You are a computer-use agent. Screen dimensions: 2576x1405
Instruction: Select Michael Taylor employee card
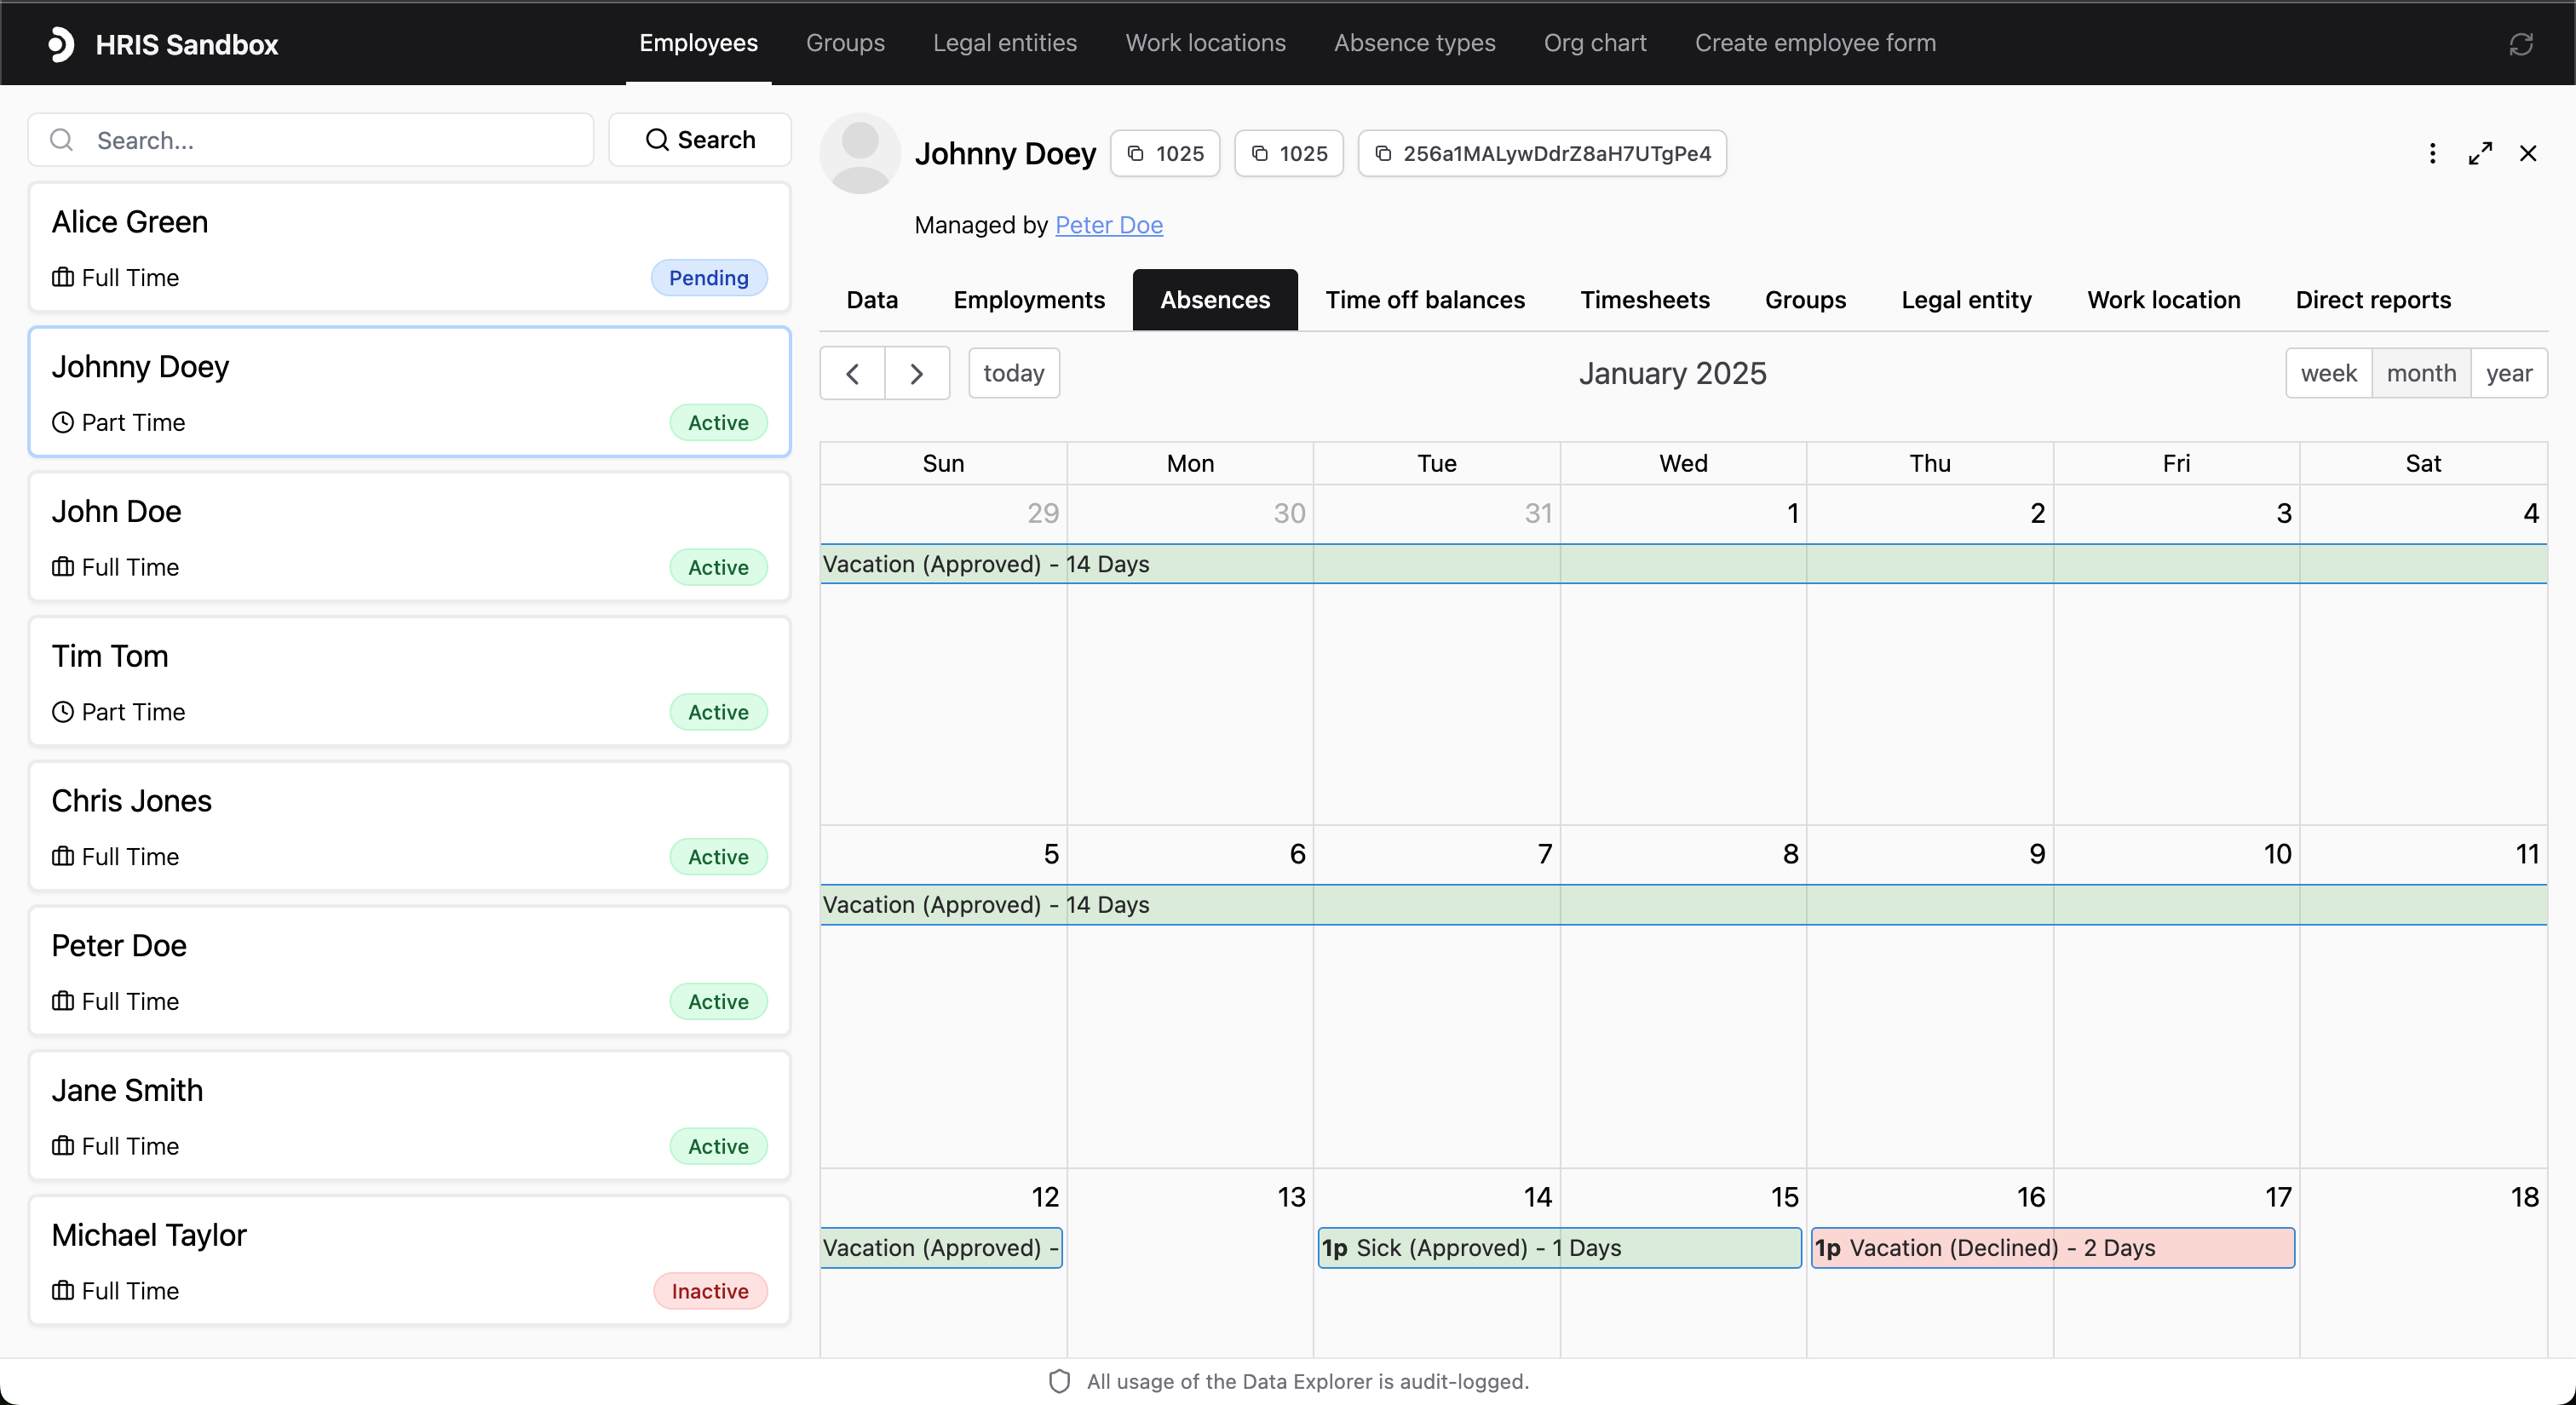click(410, 1261)
